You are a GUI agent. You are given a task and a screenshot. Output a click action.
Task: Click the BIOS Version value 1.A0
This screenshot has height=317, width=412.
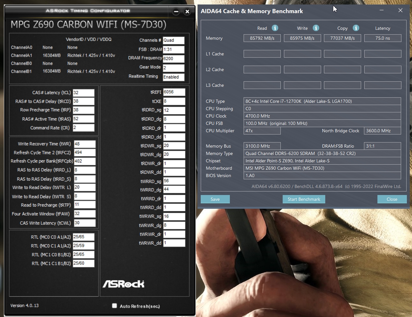point(322,175)
